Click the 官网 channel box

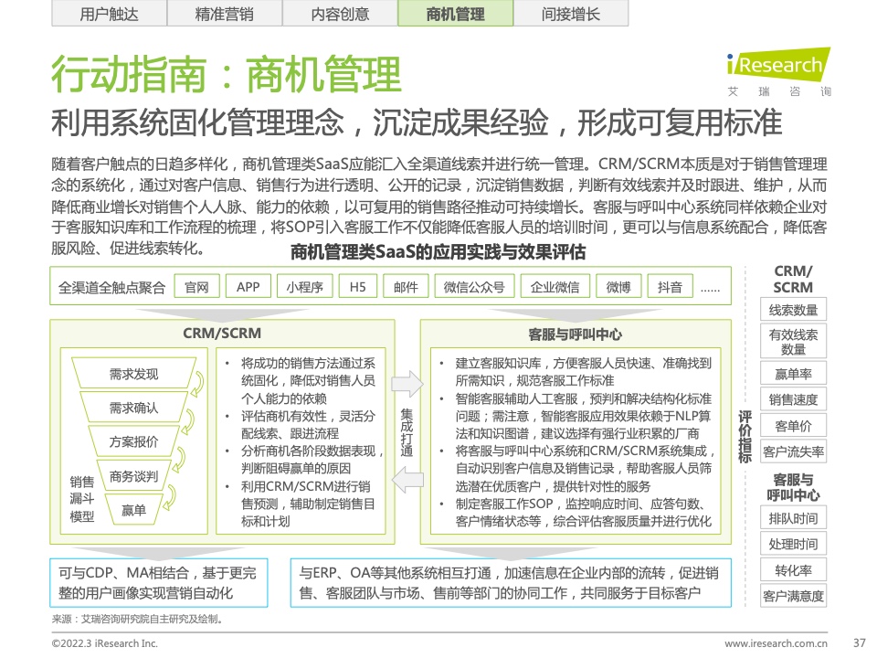(x=197, y=287)
